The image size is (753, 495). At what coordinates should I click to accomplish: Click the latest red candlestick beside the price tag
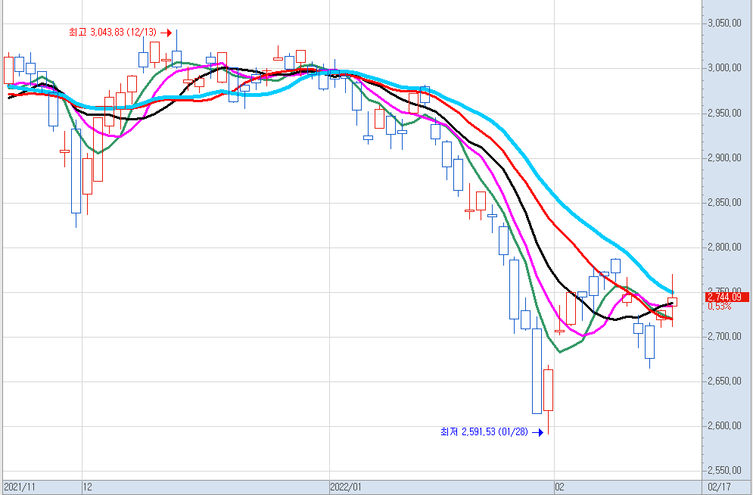point(672,301)
